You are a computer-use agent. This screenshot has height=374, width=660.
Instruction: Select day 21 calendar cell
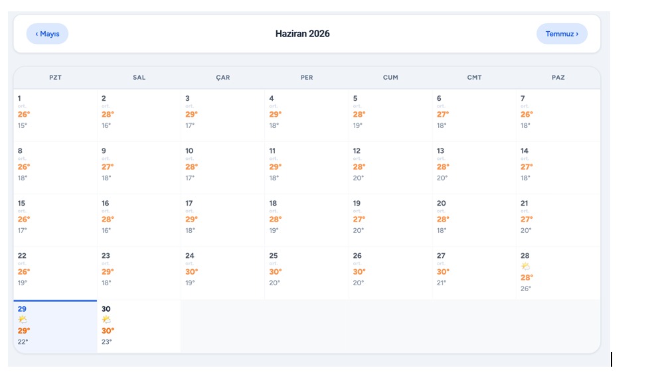pos(558,220)
